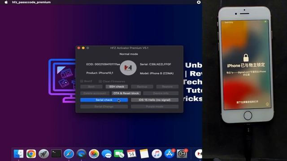
Task: Open Safari from the dock
Action: (x=69, y=154)
